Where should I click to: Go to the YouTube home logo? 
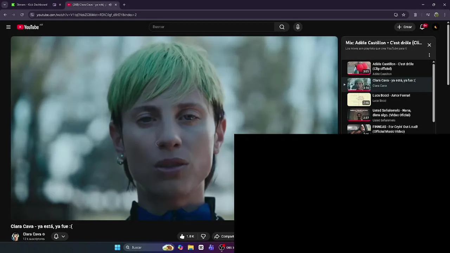(28, 27)
